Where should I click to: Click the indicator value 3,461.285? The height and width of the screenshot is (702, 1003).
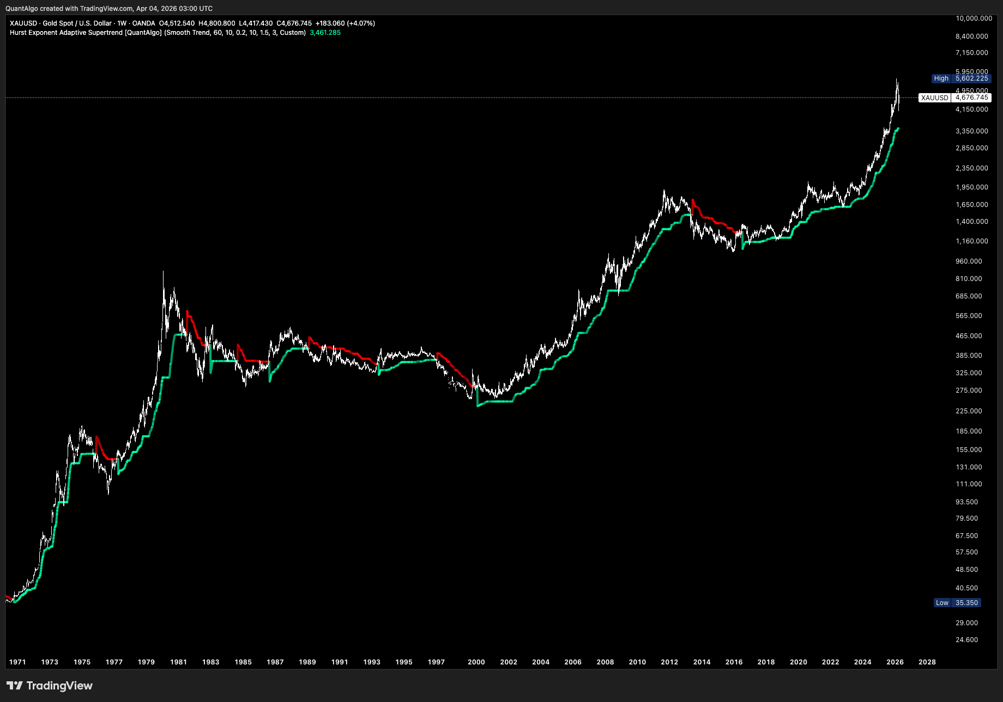click(325, 33)
